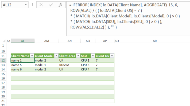Viewport: 190px width, 106px height.
Task: Select column AO header
Action: 88,41
